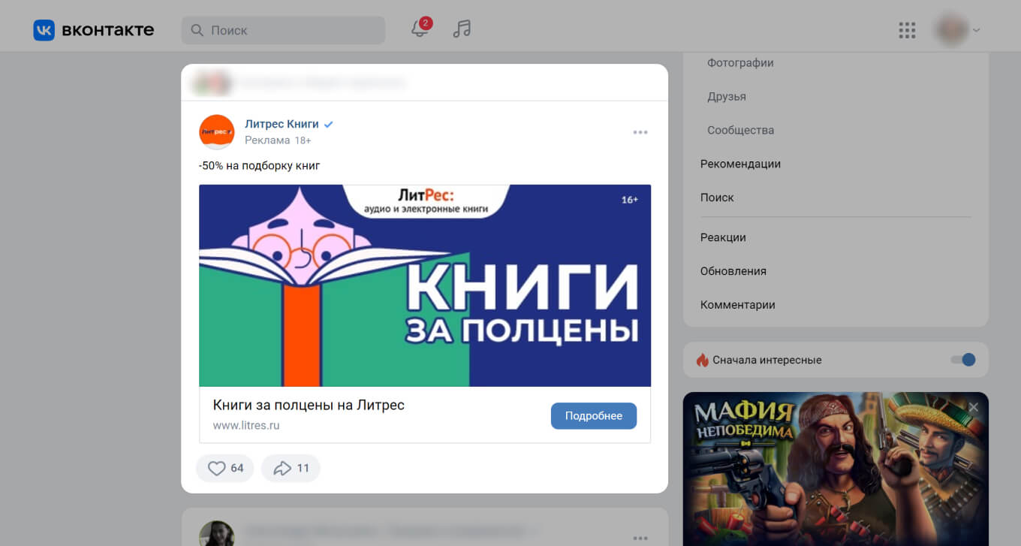Screen dimensions: 1021x546
Task: Open the Music section via the note icon
Action: [461, 29]
